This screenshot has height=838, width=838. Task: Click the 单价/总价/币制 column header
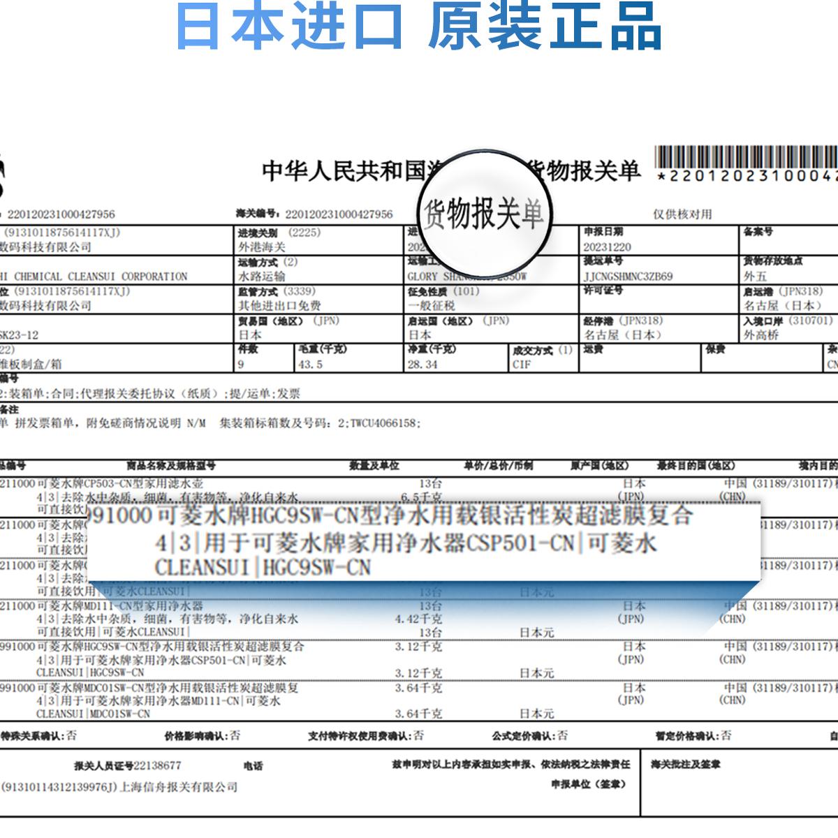tap(498, 465)
